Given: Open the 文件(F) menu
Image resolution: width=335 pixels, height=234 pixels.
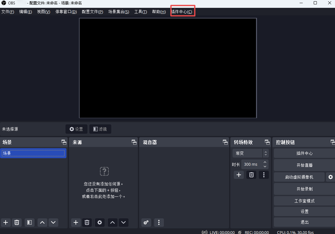Looking at the screenshot, I should click(x=8, y=12).
